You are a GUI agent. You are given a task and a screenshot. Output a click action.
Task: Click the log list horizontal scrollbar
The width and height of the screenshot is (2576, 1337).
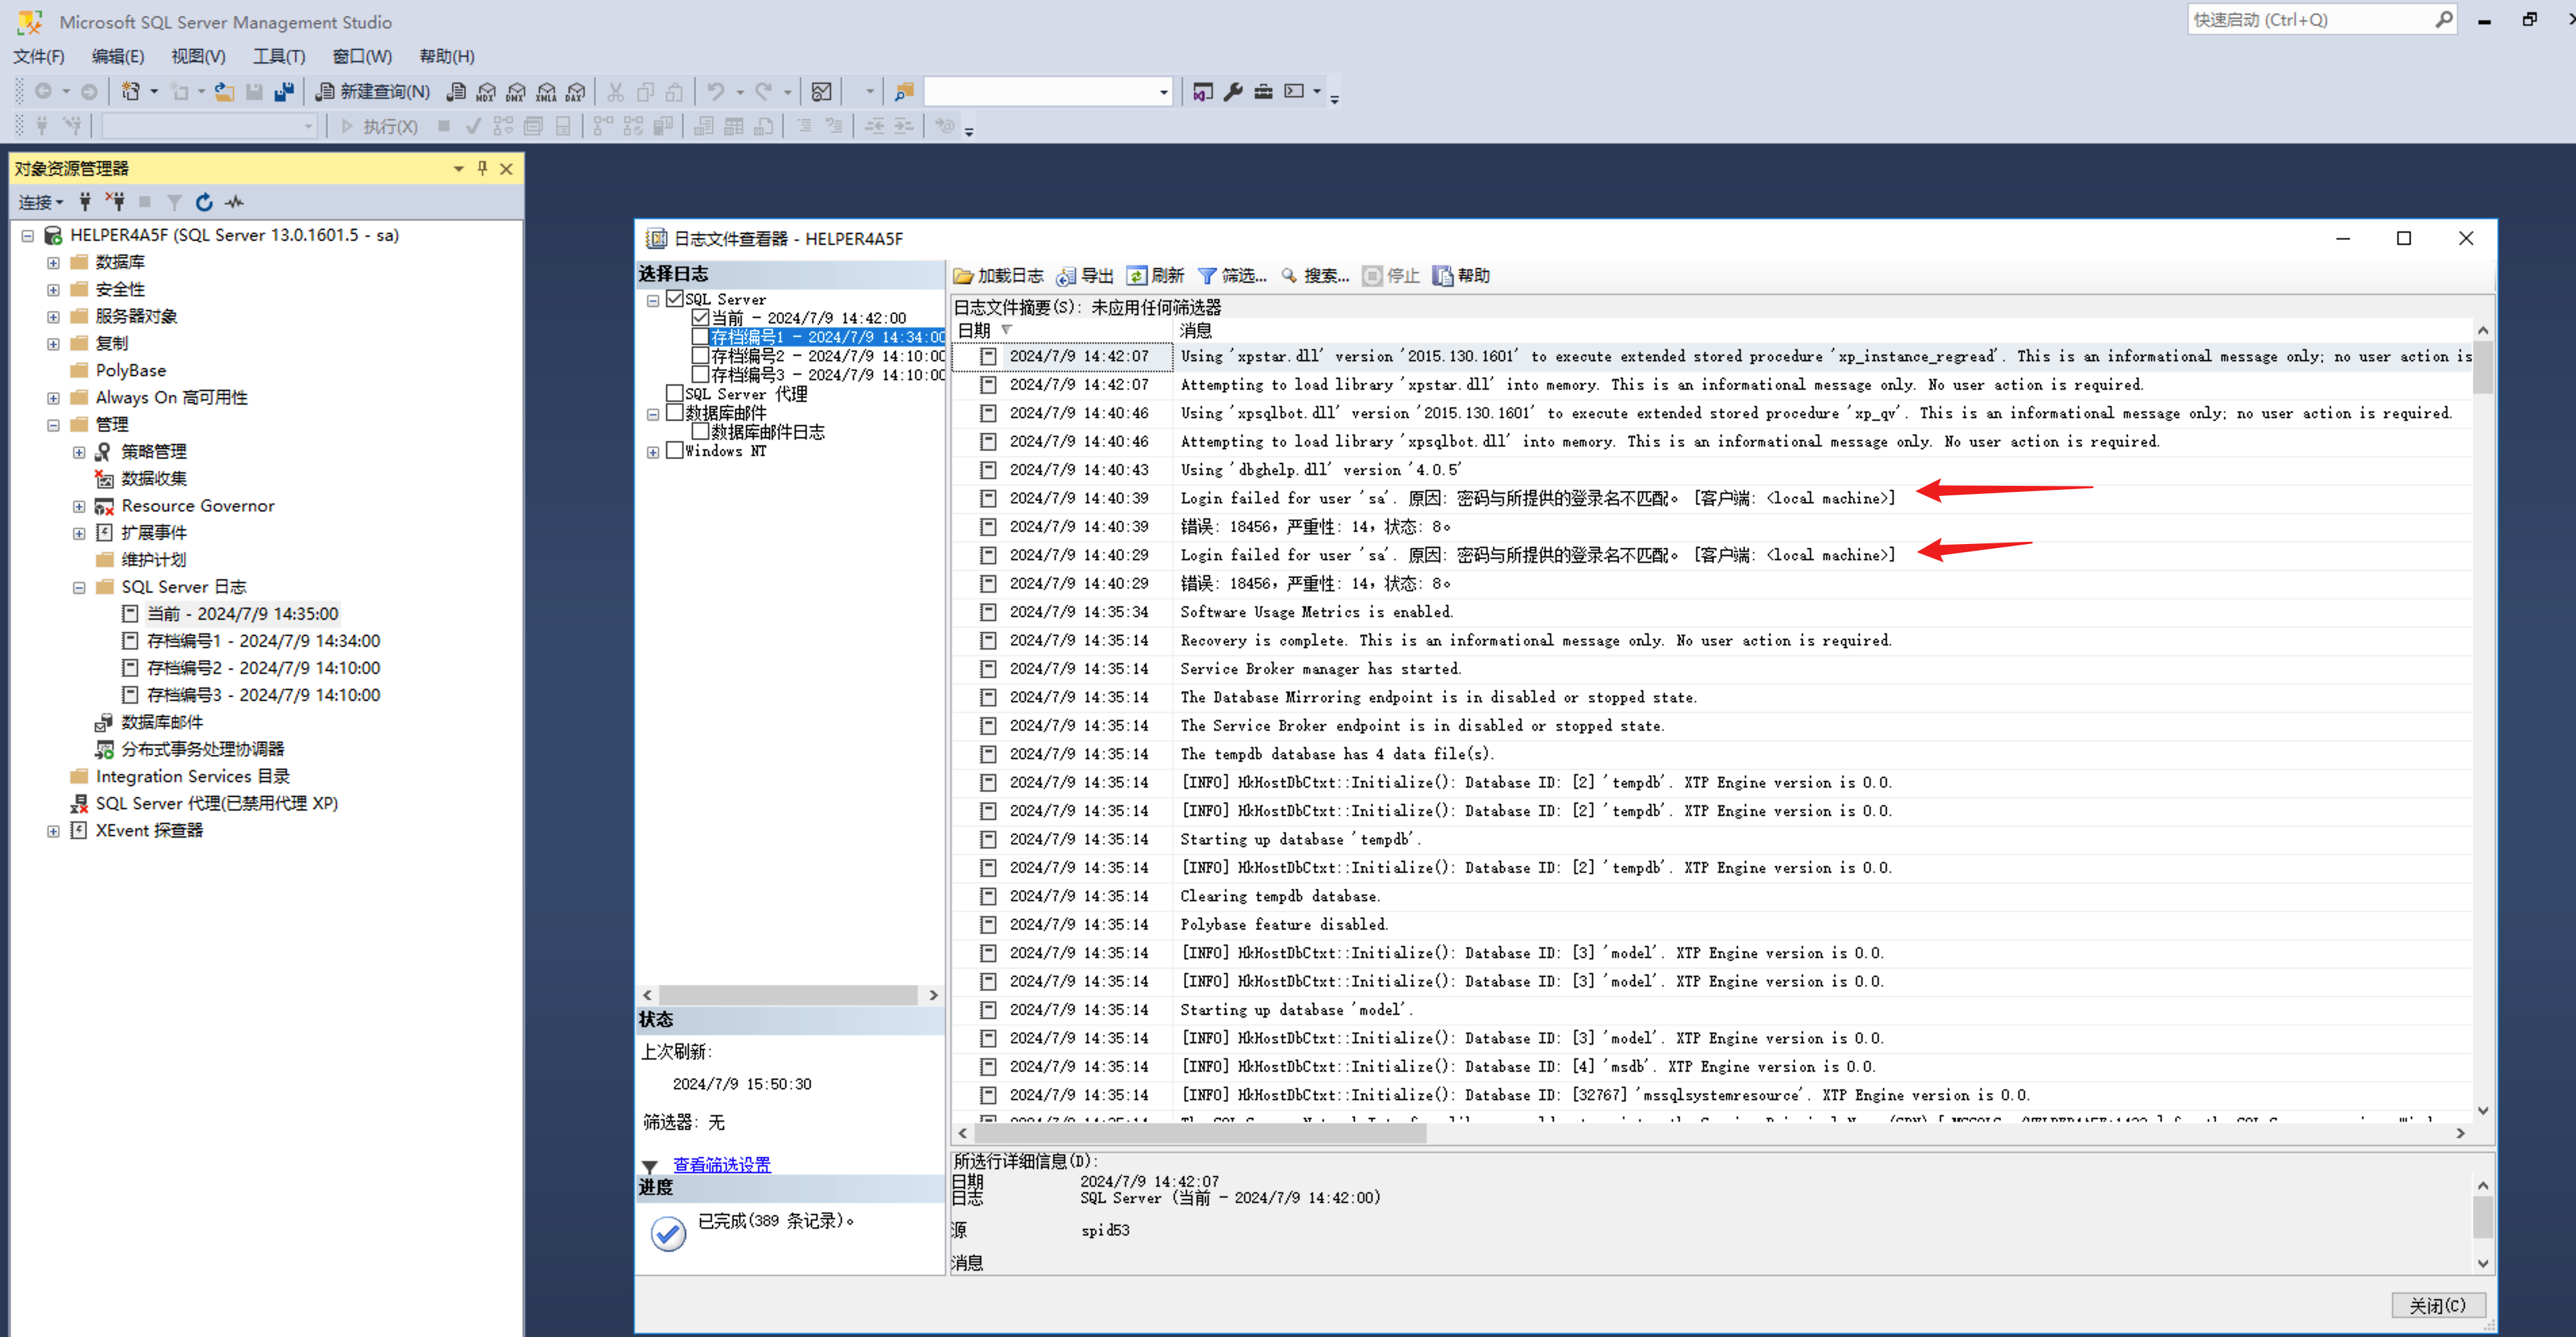pyautogui.click(x=1200, y=1134)
